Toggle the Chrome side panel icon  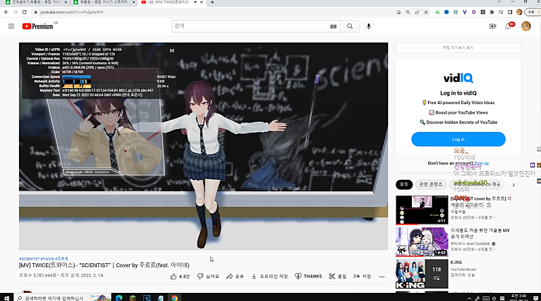(x=510, y=12)
